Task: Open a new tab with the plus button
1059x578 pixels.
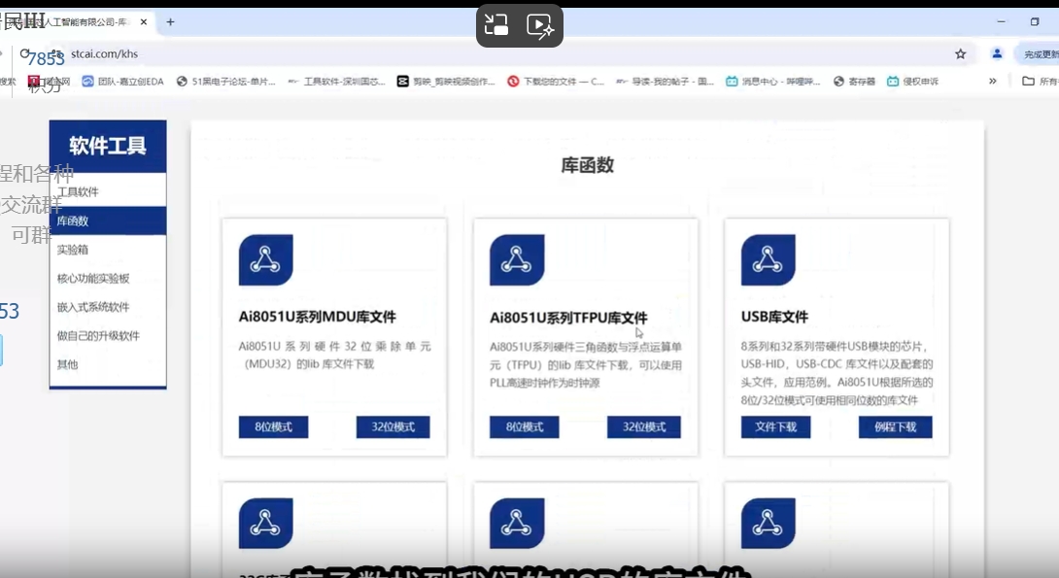Action: tap(170, 22)
